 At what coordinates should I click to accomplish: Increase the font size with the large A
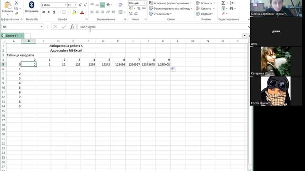click(80, 5)
